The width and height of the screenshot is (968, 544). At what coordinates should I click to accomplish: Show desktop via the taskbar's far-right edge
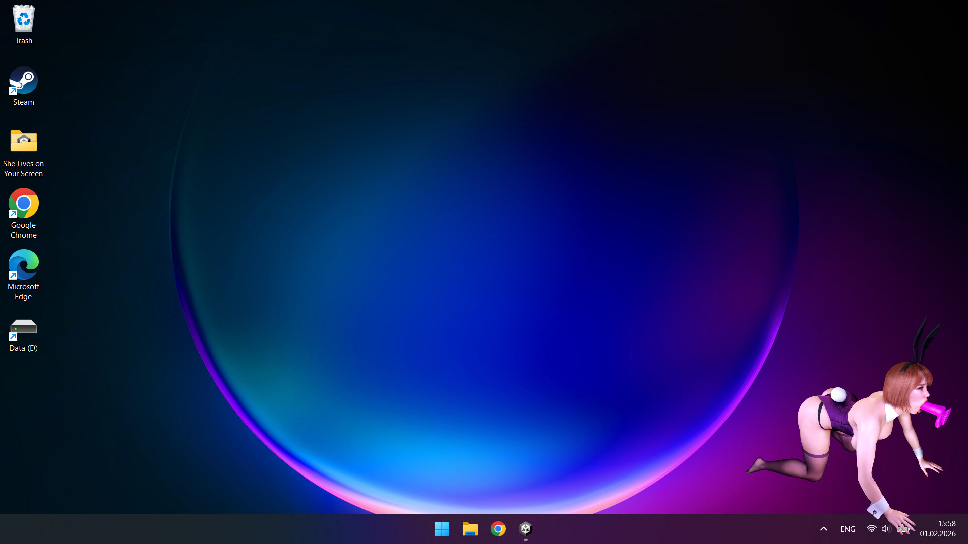coord(966,529)
